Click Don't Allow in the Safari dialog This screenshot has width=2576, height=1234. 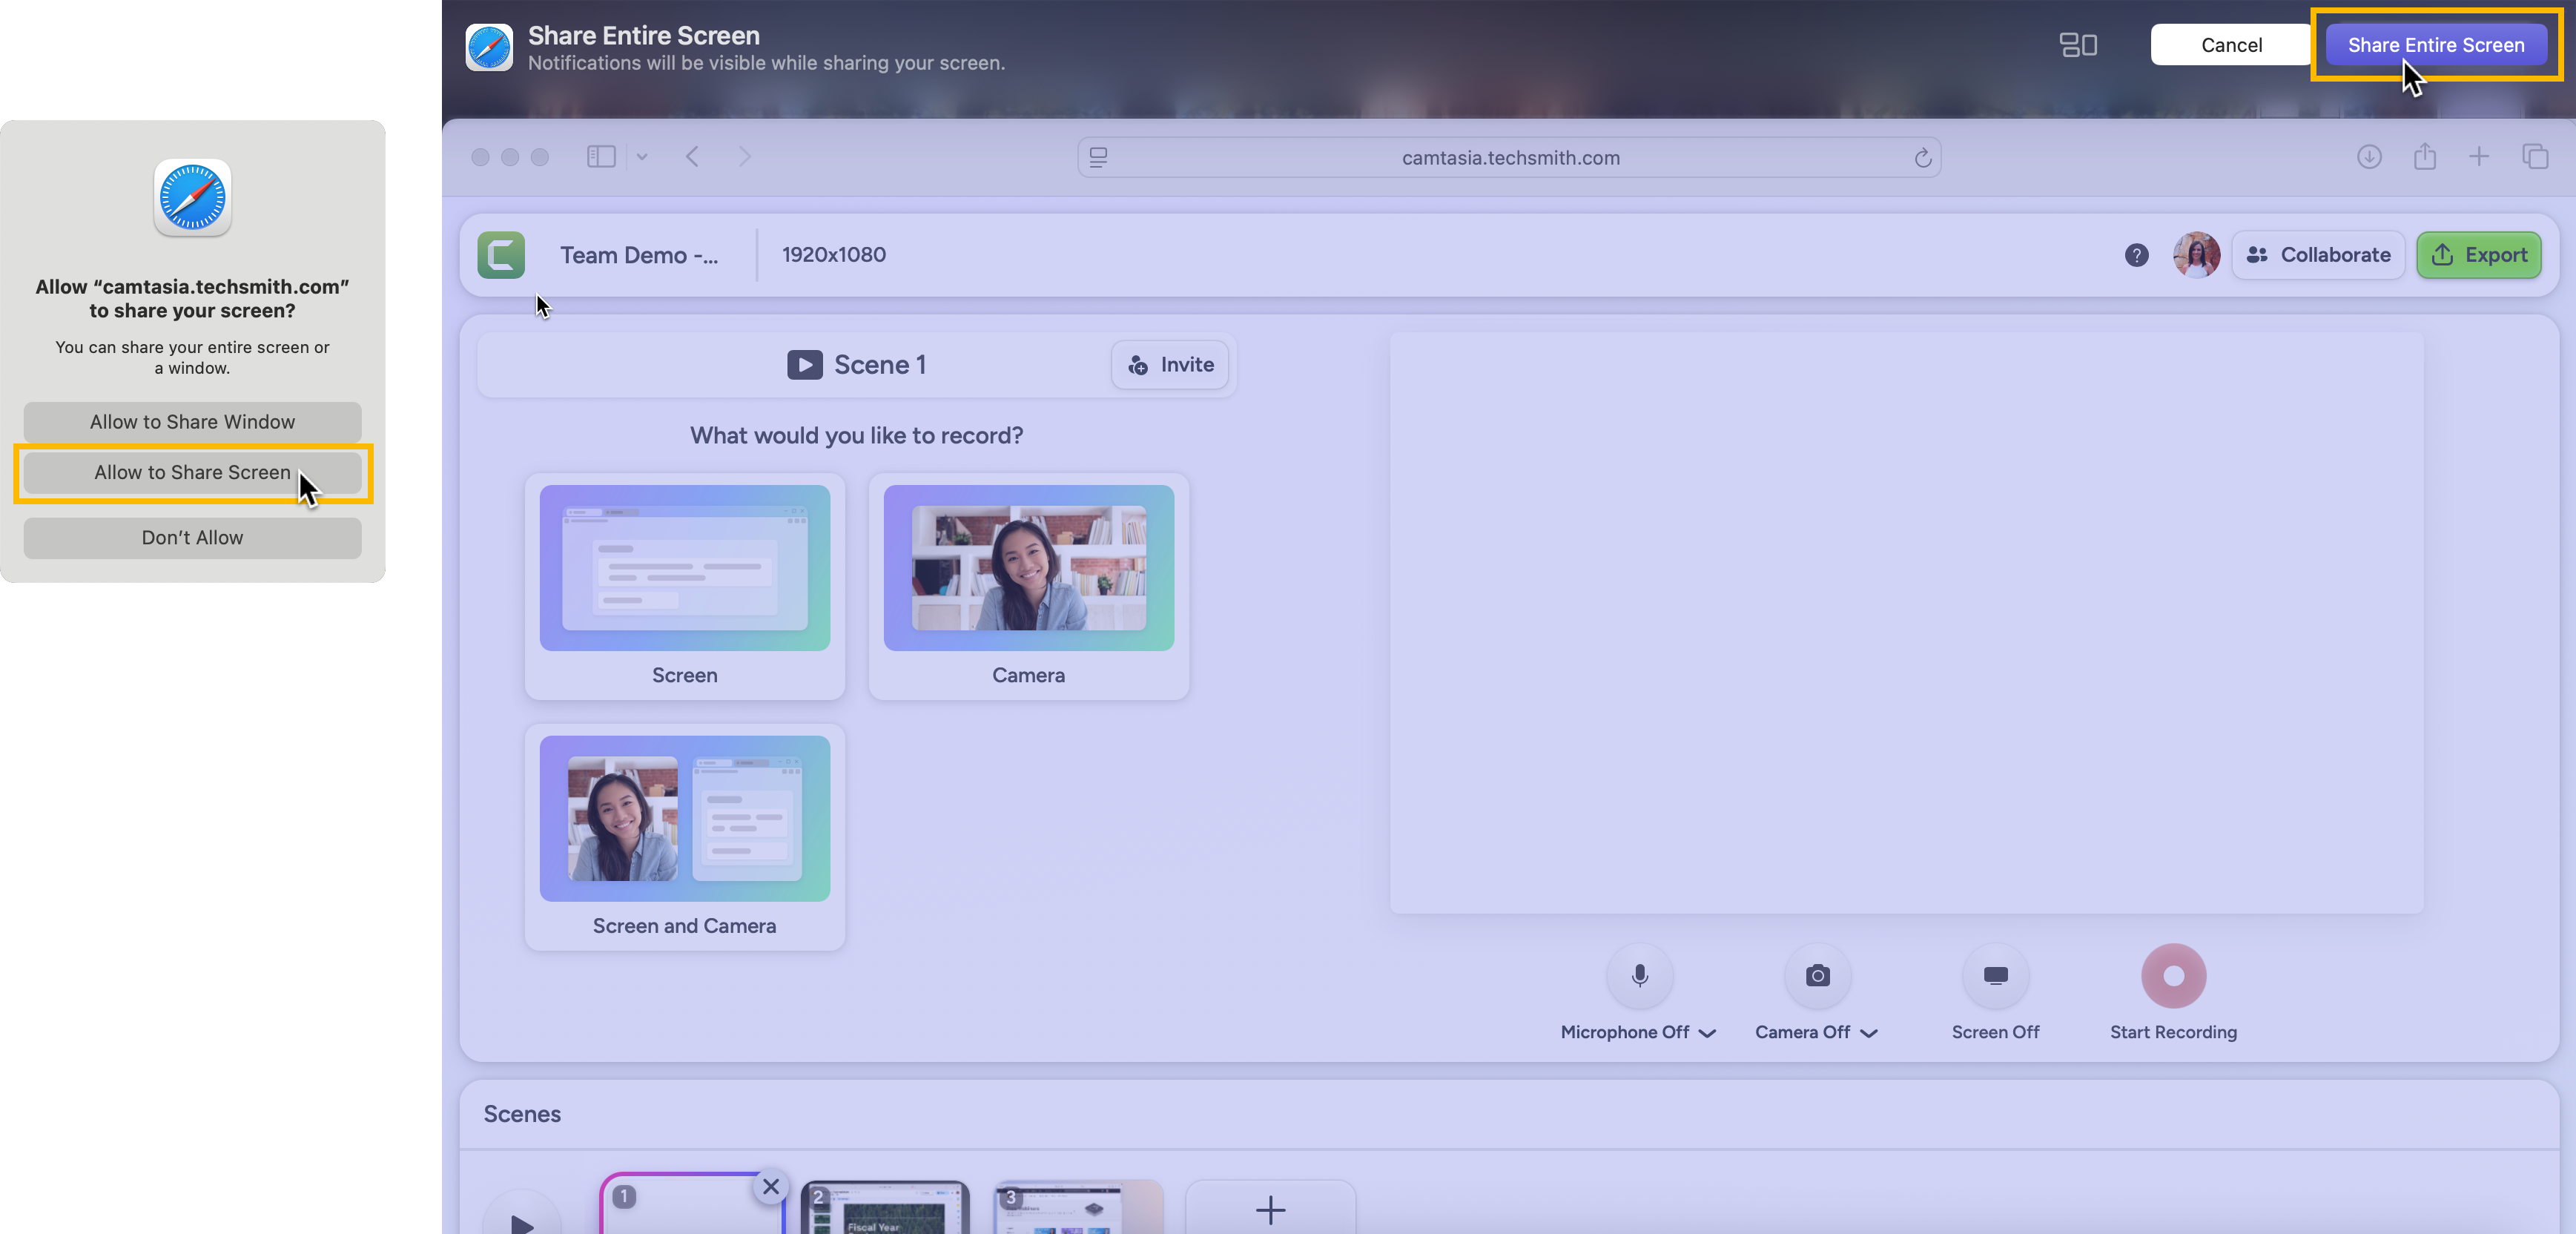[192, 538]
